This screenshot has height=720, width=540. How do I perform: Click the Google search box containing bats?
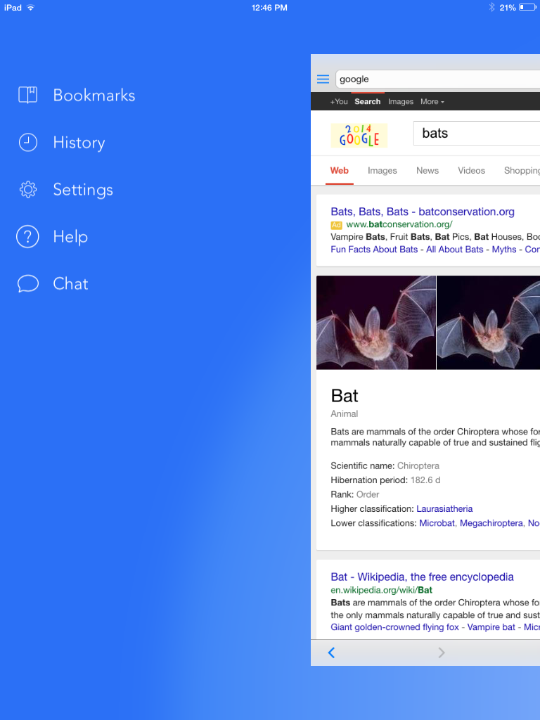point(478,134)
